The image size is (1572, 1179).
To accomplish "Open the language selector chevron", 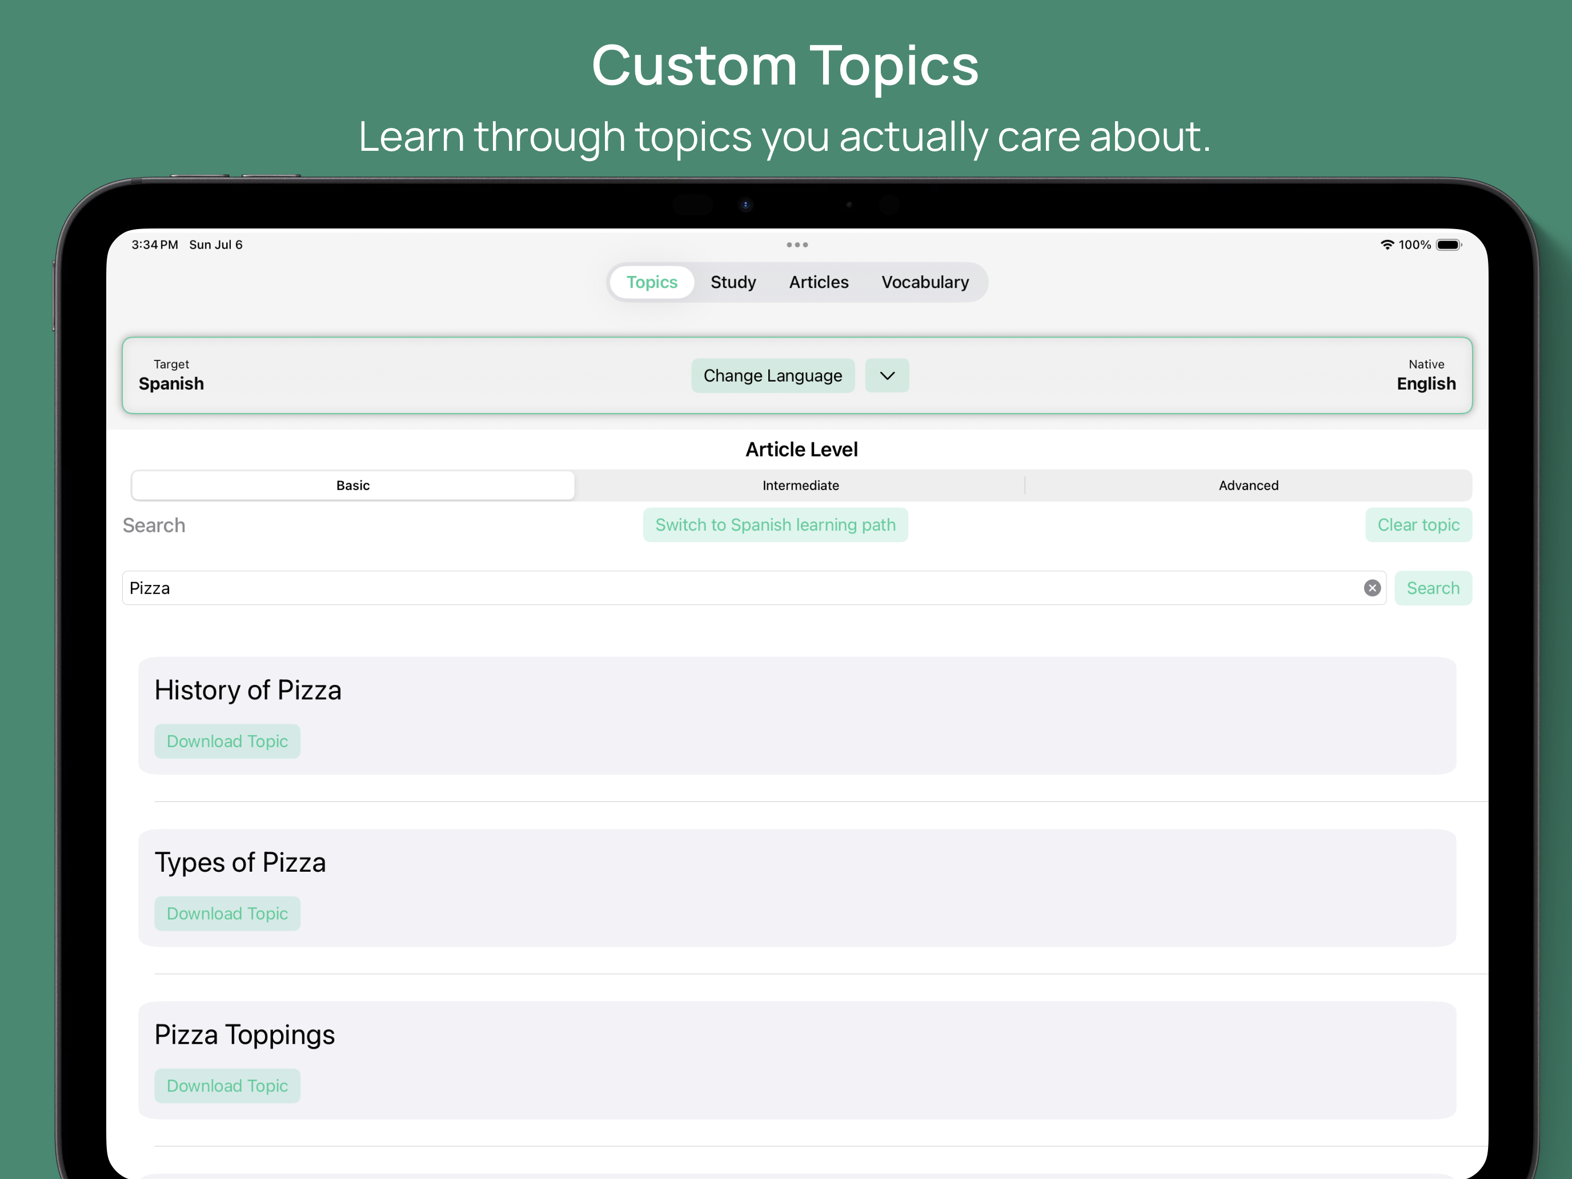I will click(886, 375).
